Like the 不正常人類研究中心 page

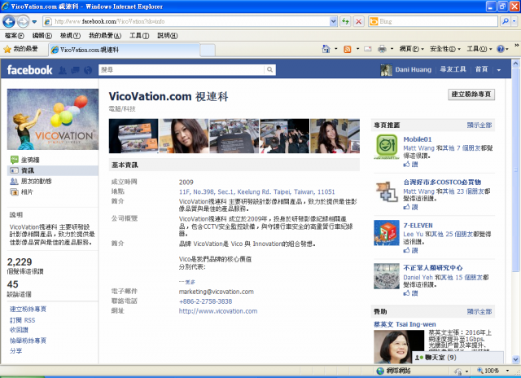click(x=410, y=293)
